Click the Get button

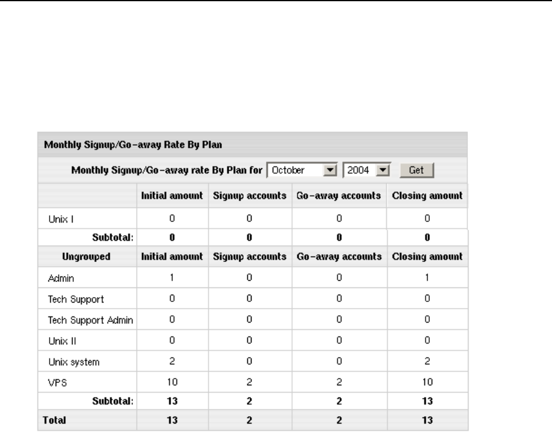416,171
